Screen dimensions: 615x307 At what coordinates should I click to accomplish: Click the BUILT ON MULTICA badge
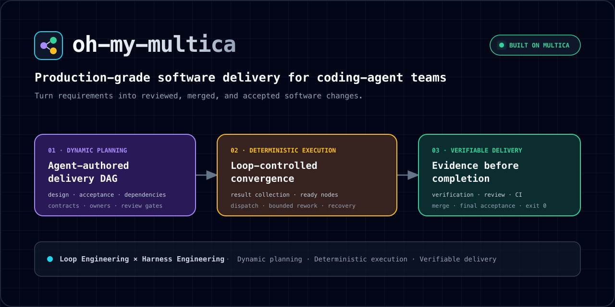[535, 45]
